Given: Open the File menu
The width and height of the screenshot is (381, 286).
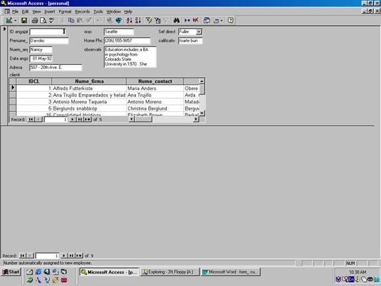Looking at the screenshot, I should point(15,11).
